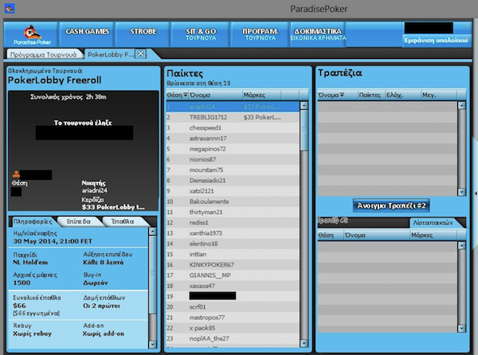478x355 pixels.
Task: Select player GIANNIS__MP row
Action: [233, 275]
